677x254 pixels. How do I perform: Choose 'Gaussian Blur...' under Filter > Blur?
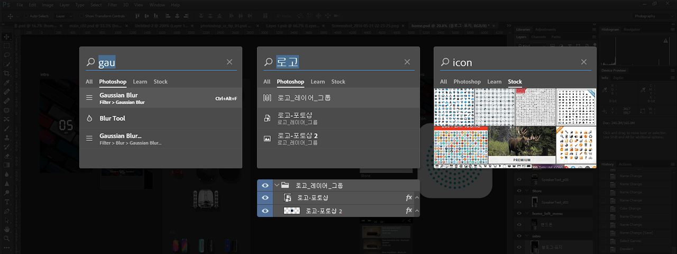161,139
